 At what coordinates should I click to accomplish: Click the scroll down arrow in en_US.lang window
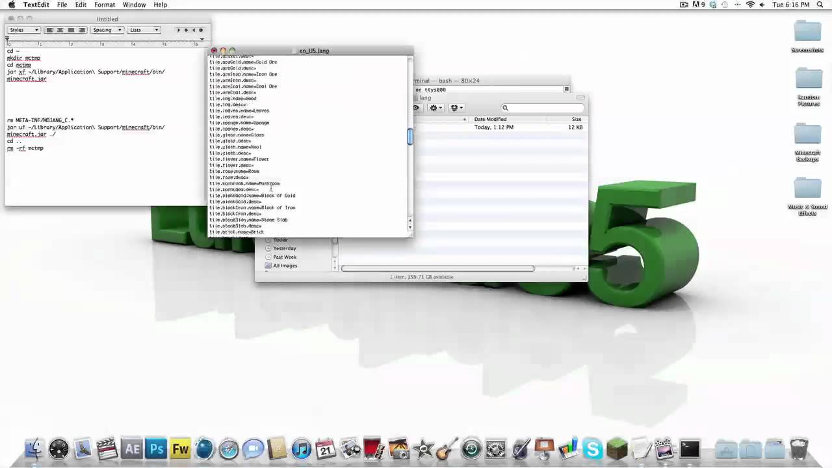[x=410, y=227]
